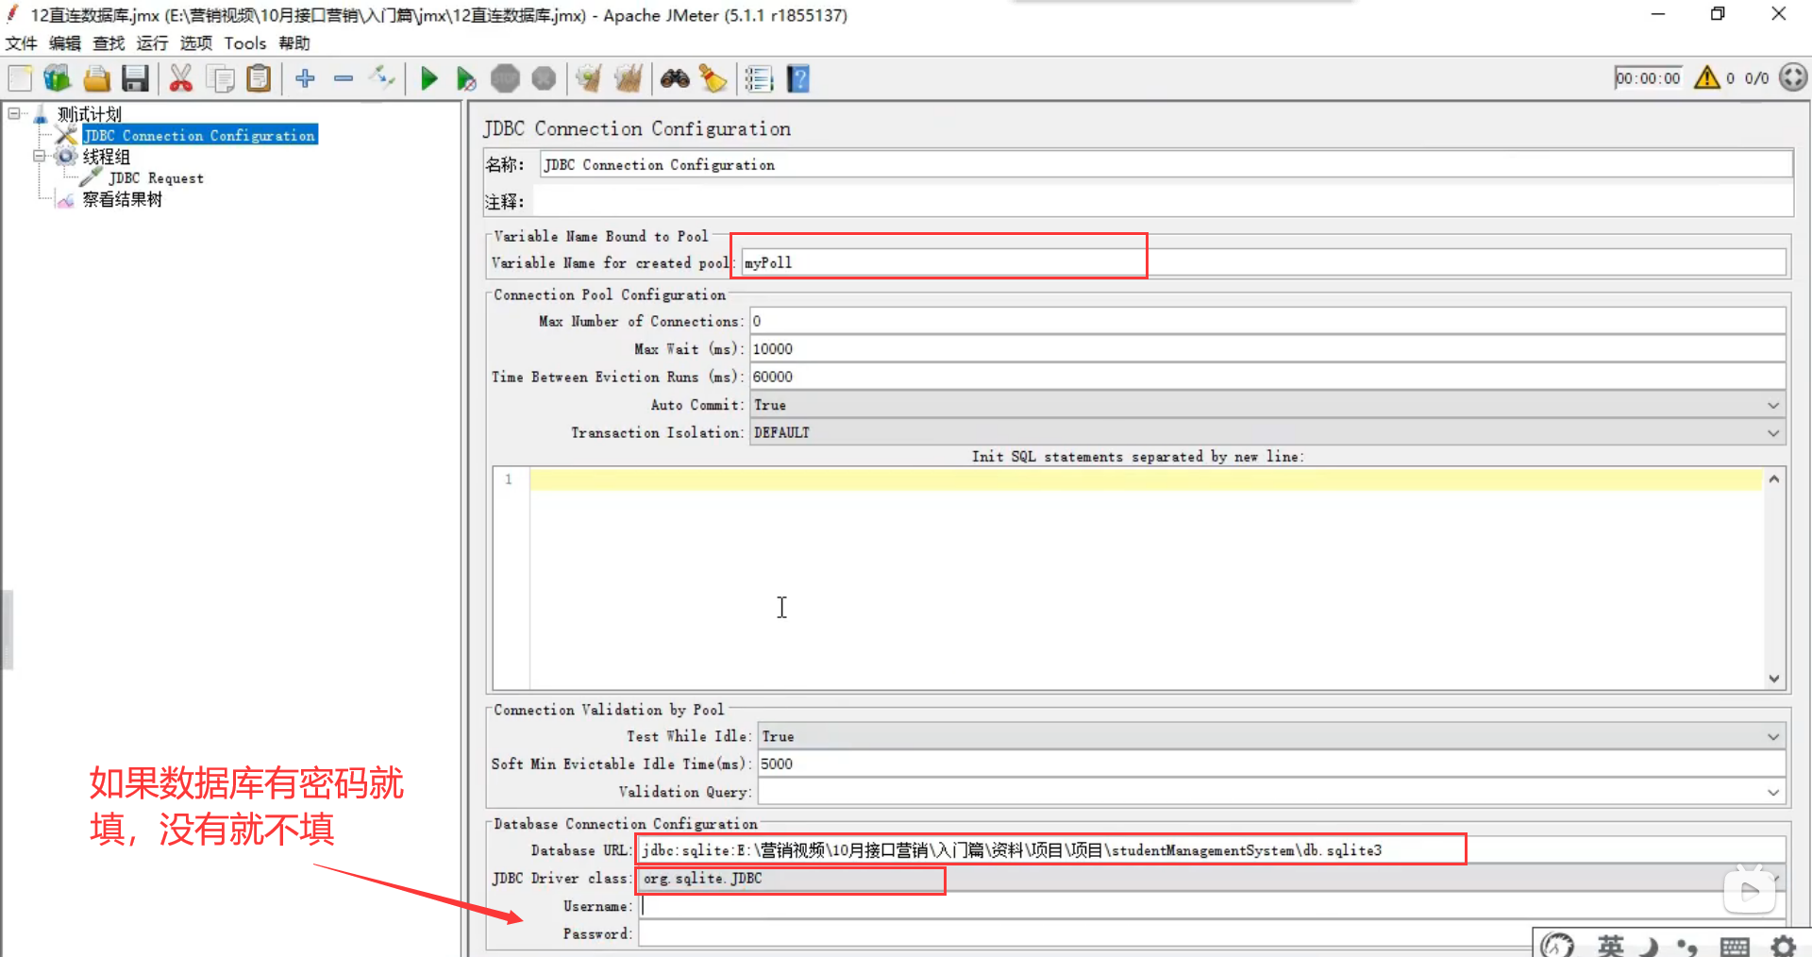The height and width of the screenshot is (957, 1812).
Task: Open Search with binoculars icon
Action: pyautogui.click(x=675, y=78)
